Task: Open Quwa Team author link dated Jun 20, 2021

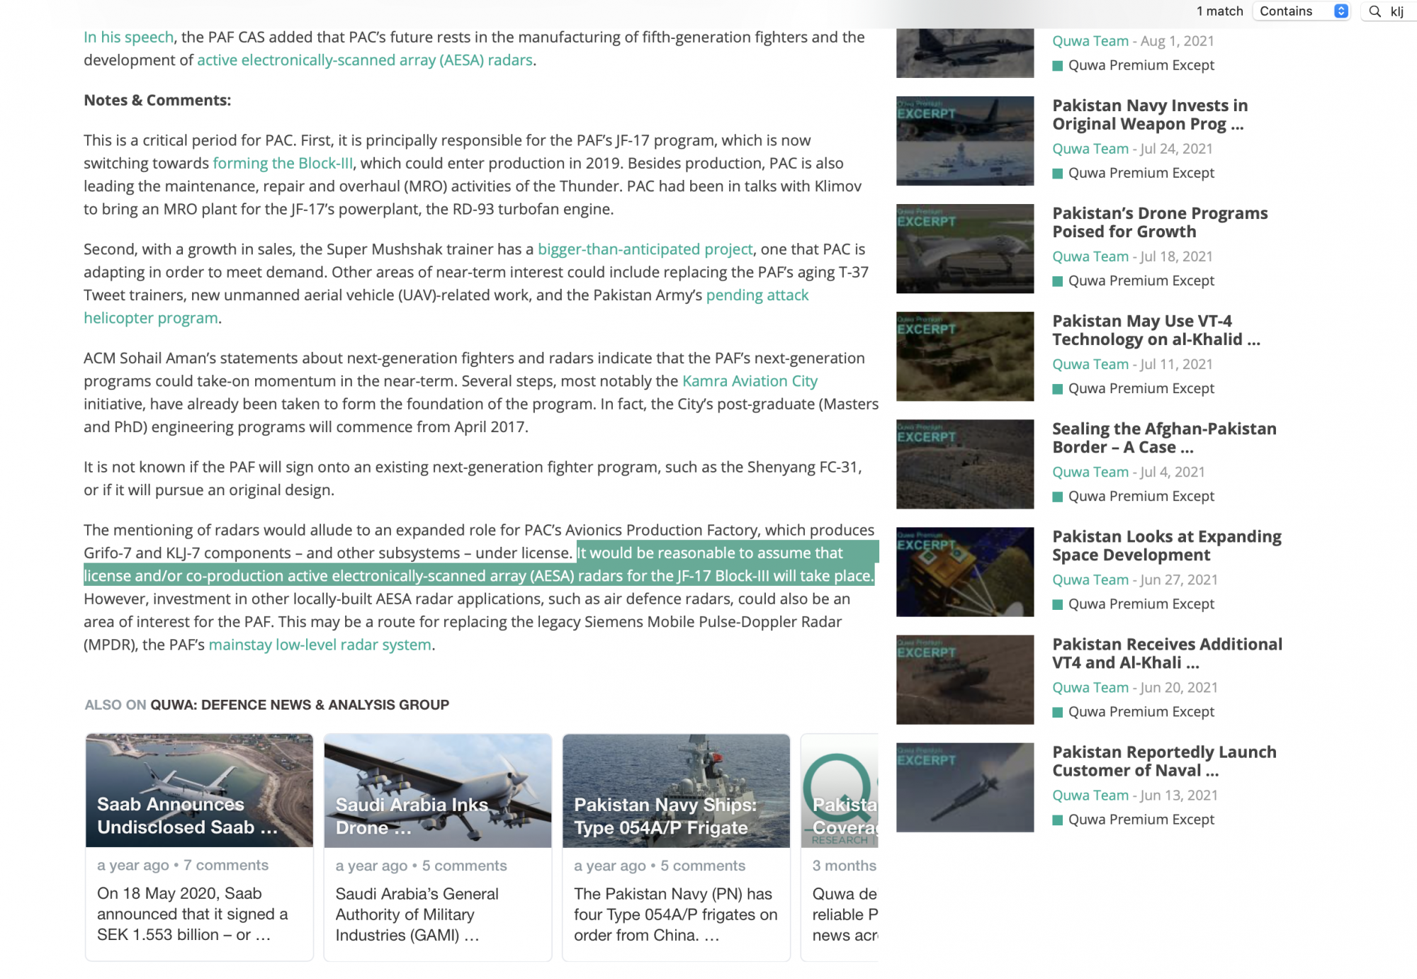Action: 1090,687
